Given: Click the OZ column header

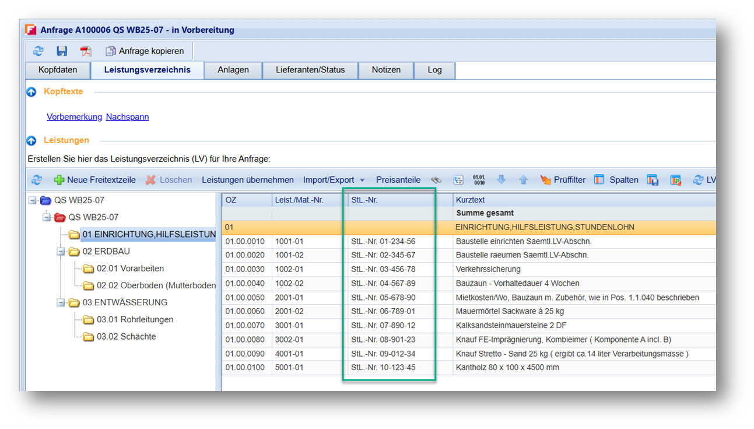Looking at the screenshot, I should pyautogui.click(x=247, y=200).
